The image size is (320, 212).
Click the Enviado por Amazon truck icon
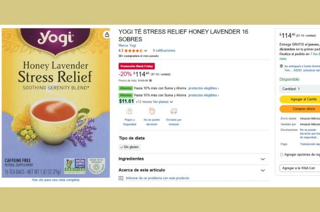point(174,111)
